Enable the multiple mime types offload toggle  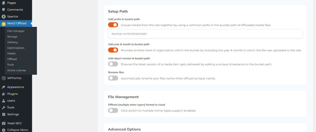pyautogui.click(x=113, y=110)
